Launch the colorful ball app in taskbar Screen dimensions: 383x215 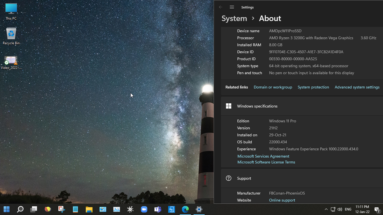click(x=48, y=209)
